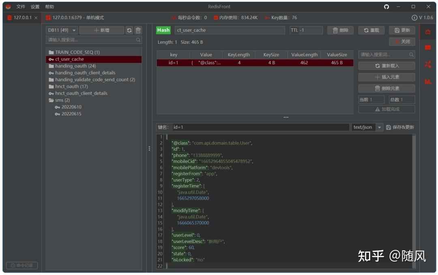Open the DB11 [49] database dropdown

[62, 30]
